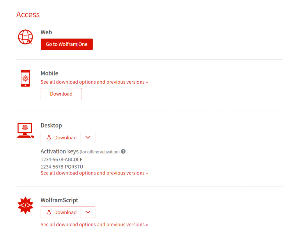Expand the WolframScript Download platform dropdown arrow
Screen dimensions: 298x236
[x=88, y=212]
